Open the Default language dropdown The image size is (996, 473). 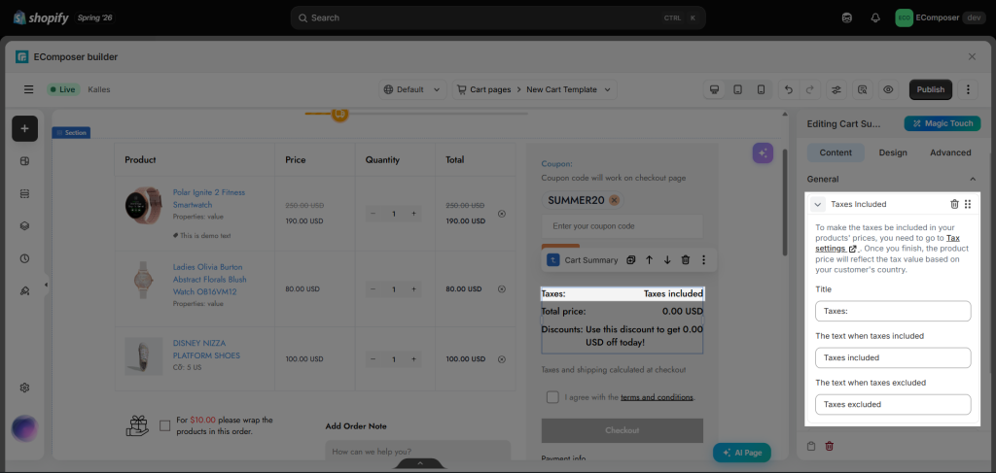pos(412,89)
